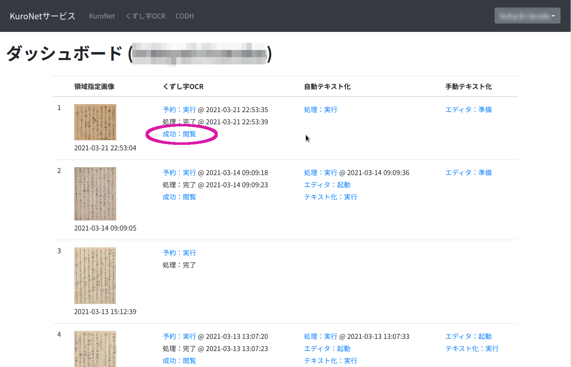Screen dimensions: 571x367
Task: Run 予約：実行 for the row 4 entry
Action: [x=179, y=336]
